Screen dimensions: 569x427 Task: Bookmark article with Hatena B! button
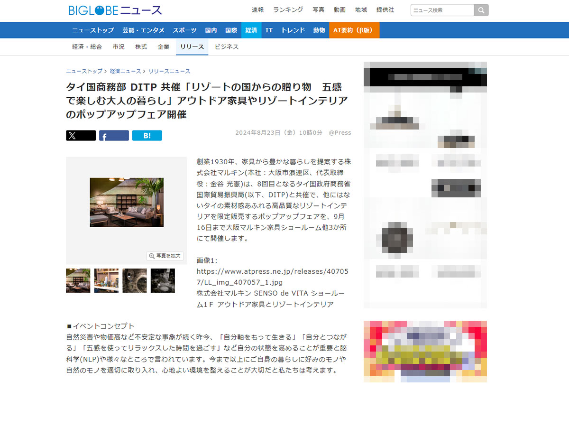(147, 136)
